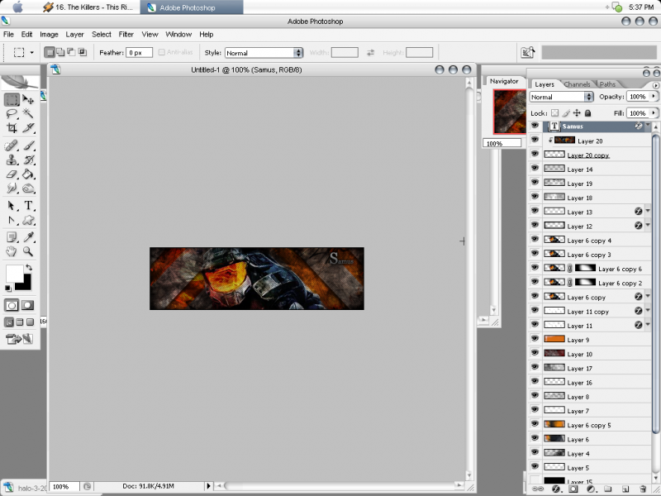661x496 pixels.
Task: Choose the Lasso tool
Action: pyautogui.click(x=12, y=113)
